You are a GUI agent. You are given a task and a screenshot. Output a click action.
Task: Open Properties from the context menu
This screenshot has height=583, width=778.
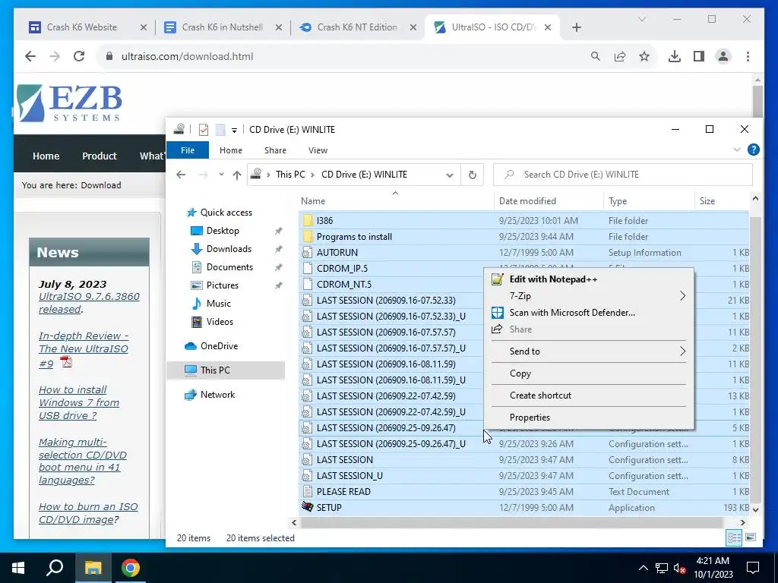point(589,418)
